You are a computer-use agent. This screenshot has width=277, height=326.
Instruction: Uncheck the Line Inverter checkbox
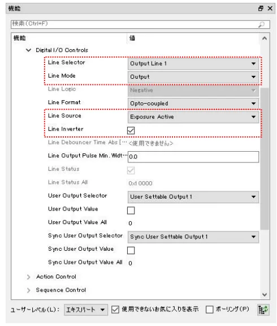[131, 131]
